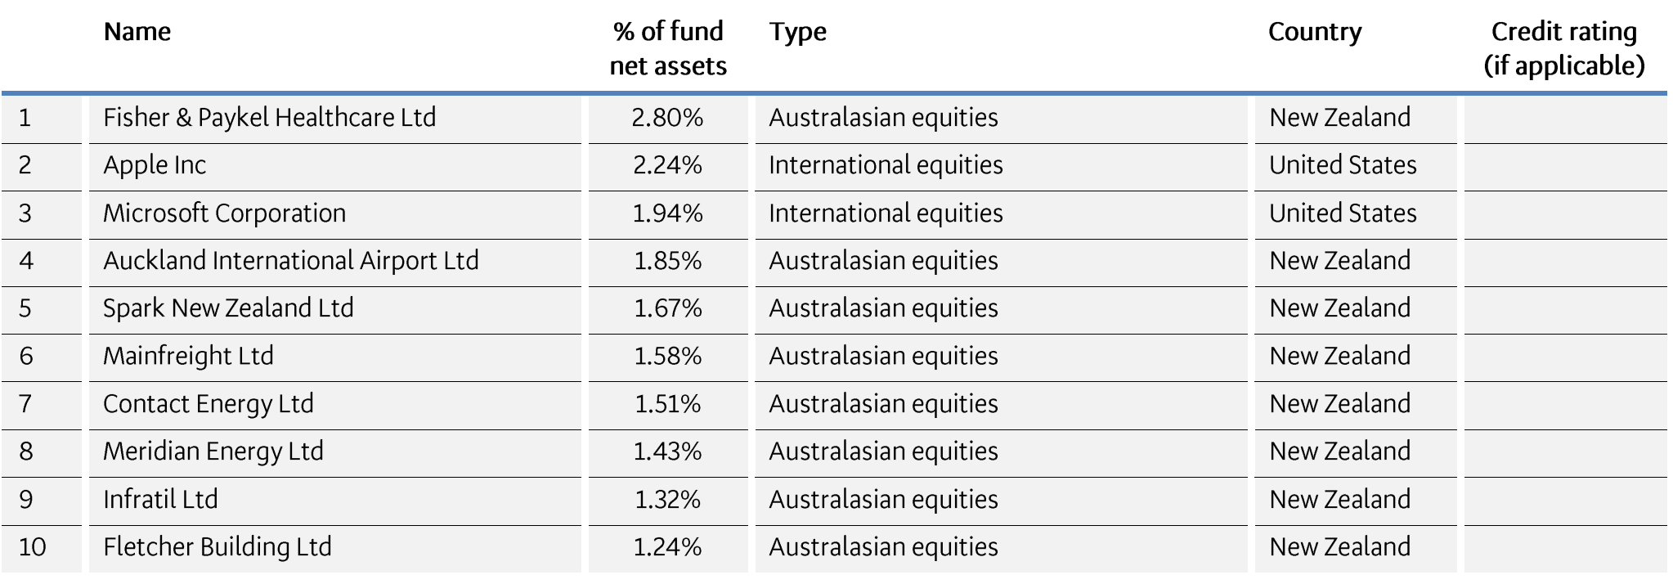Select Meridian Energy Ltd
This screenshot has width=1673, height=584.
tap(213, 451)
